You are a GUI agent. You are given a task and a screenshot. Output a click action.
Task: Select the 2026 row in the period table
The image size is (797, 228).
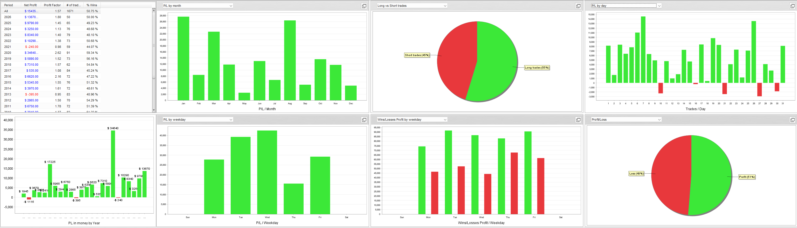point(51,17)
